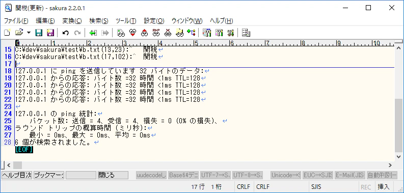Click the blank function key button
404x193 pixels.
click(x=81, y=175)
